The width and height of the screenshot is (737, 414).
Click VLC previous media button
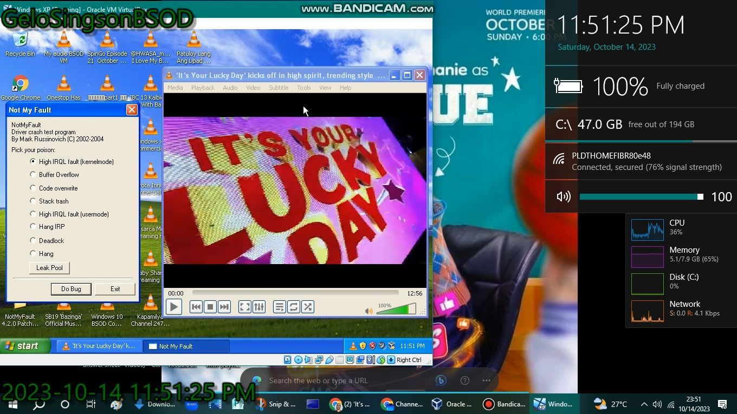(196, 307)
